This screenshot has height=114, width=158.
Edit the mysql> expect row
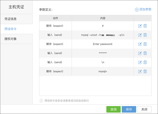pyautogui.click(x=140, y=71)
